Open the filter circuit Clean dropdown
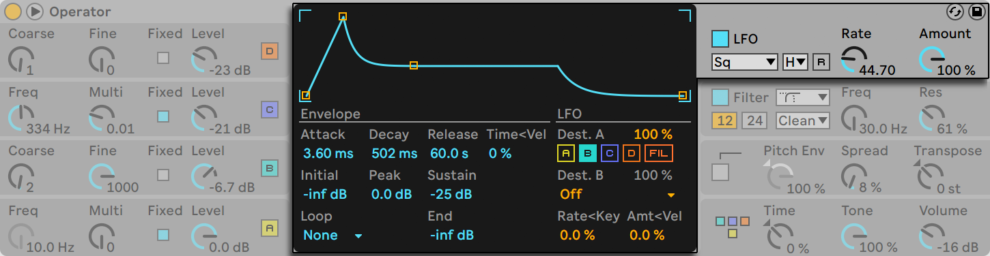This screenshot has width=990, height=256. [x=803, y=121]
